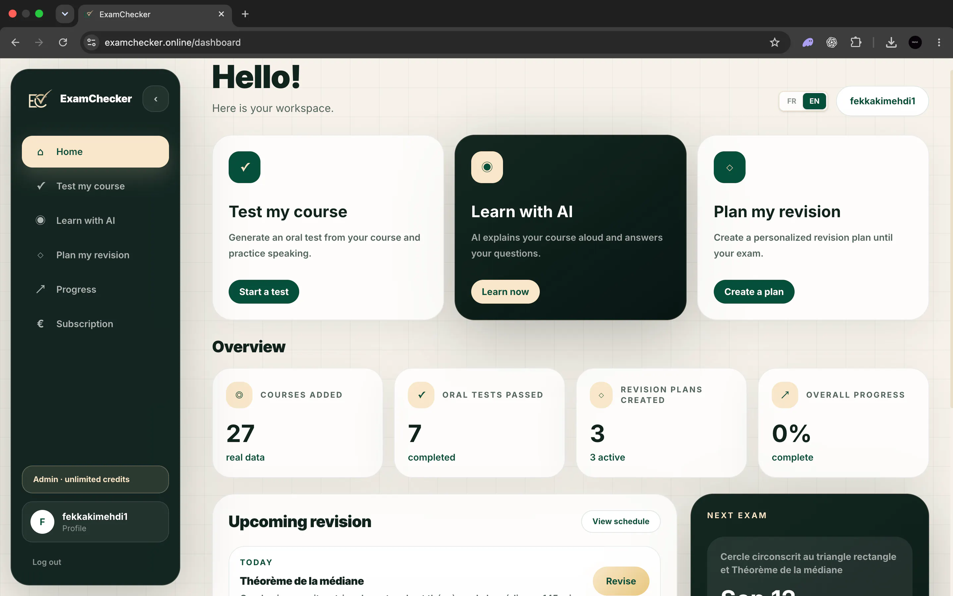This screenshot has width=953, height=596.
Task: Open a new browser tab
Action: tap(245, 14)
